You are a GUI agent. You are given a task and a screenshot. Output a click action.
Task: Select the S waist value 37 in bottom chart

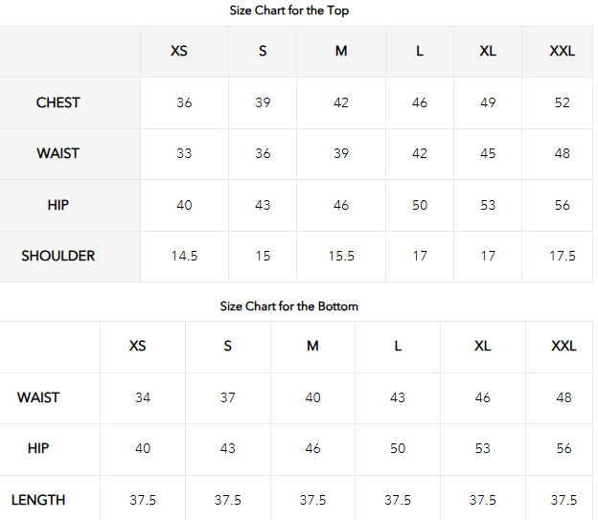point(227,397)
